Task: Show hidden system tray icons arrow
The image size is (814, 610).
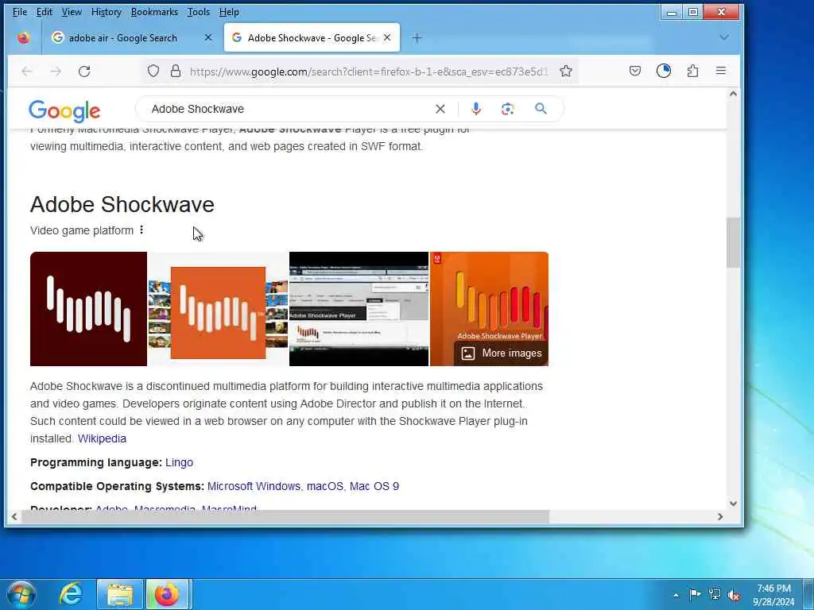Action: point(676,595)
